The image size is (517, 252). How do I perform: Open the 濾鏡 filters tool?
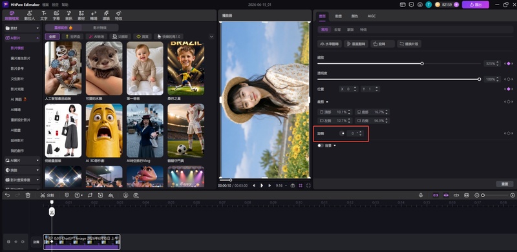106,16
